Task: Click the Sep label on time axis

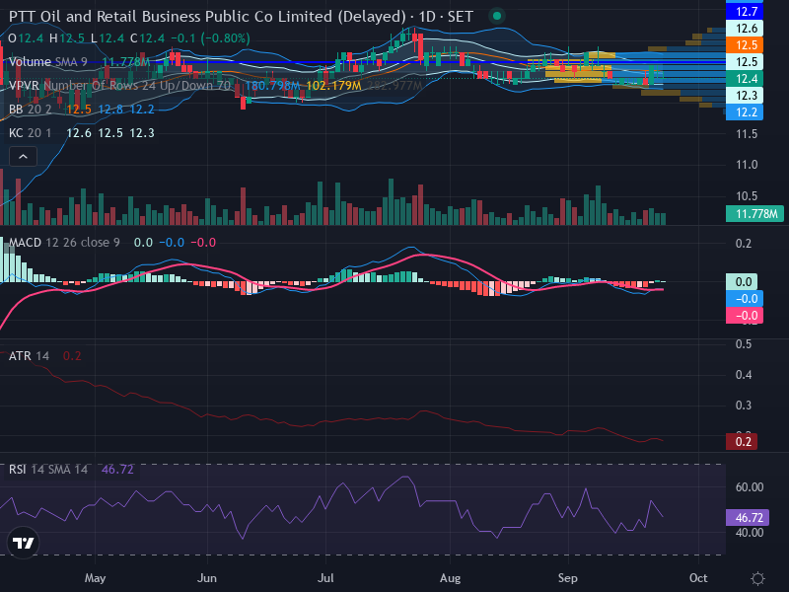Action: click(x=568, y=578)
